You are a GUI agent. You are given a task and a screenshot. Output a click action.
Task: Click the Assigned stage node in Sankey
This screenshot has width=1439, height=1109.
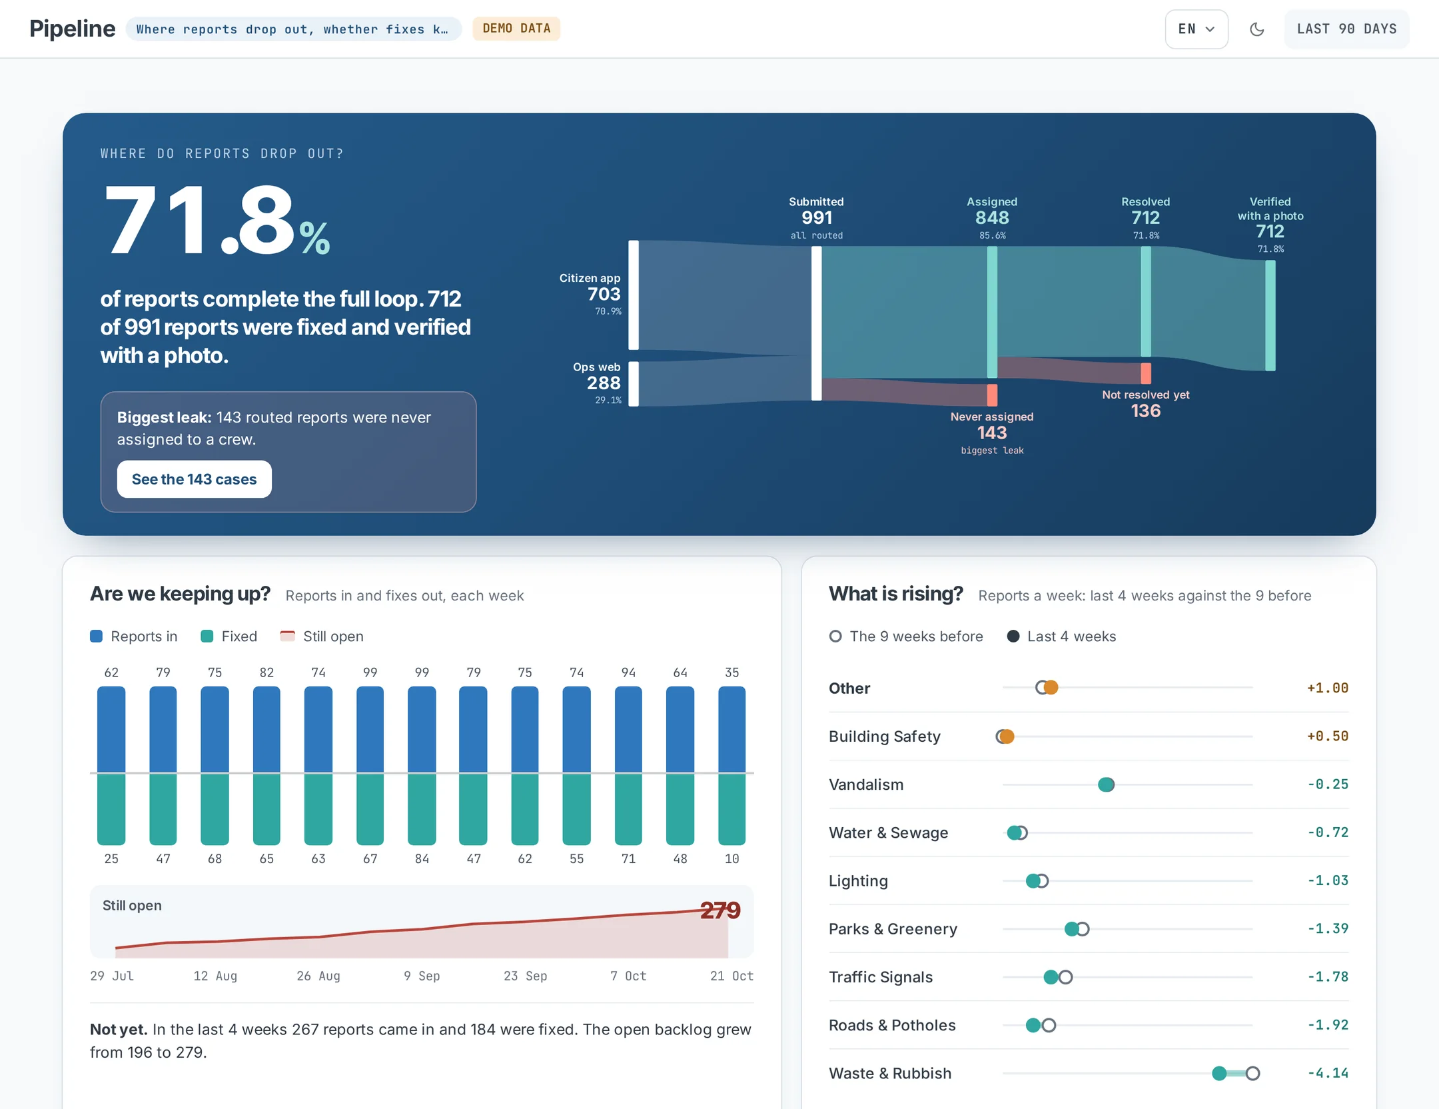(x=992, y=312)
